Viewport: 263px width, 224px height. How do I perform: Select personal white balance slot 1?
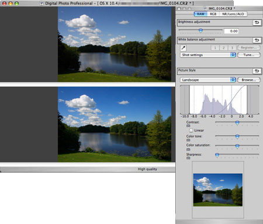(x=215, y=48)
